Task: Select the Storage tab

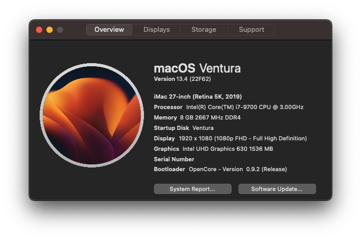Action: pos(204,30)
